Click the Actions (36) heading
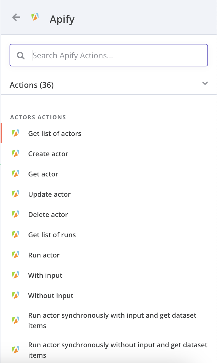 pos(32,85)
